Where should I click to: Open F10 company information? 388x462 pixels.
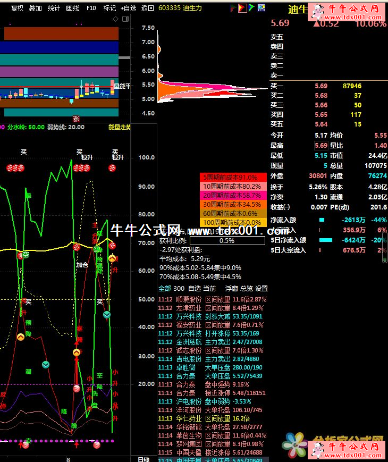point(91,8)
